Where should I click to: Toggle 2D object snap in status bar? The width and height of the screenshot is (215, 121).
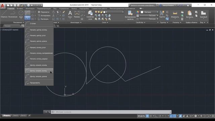coord(175,116)
